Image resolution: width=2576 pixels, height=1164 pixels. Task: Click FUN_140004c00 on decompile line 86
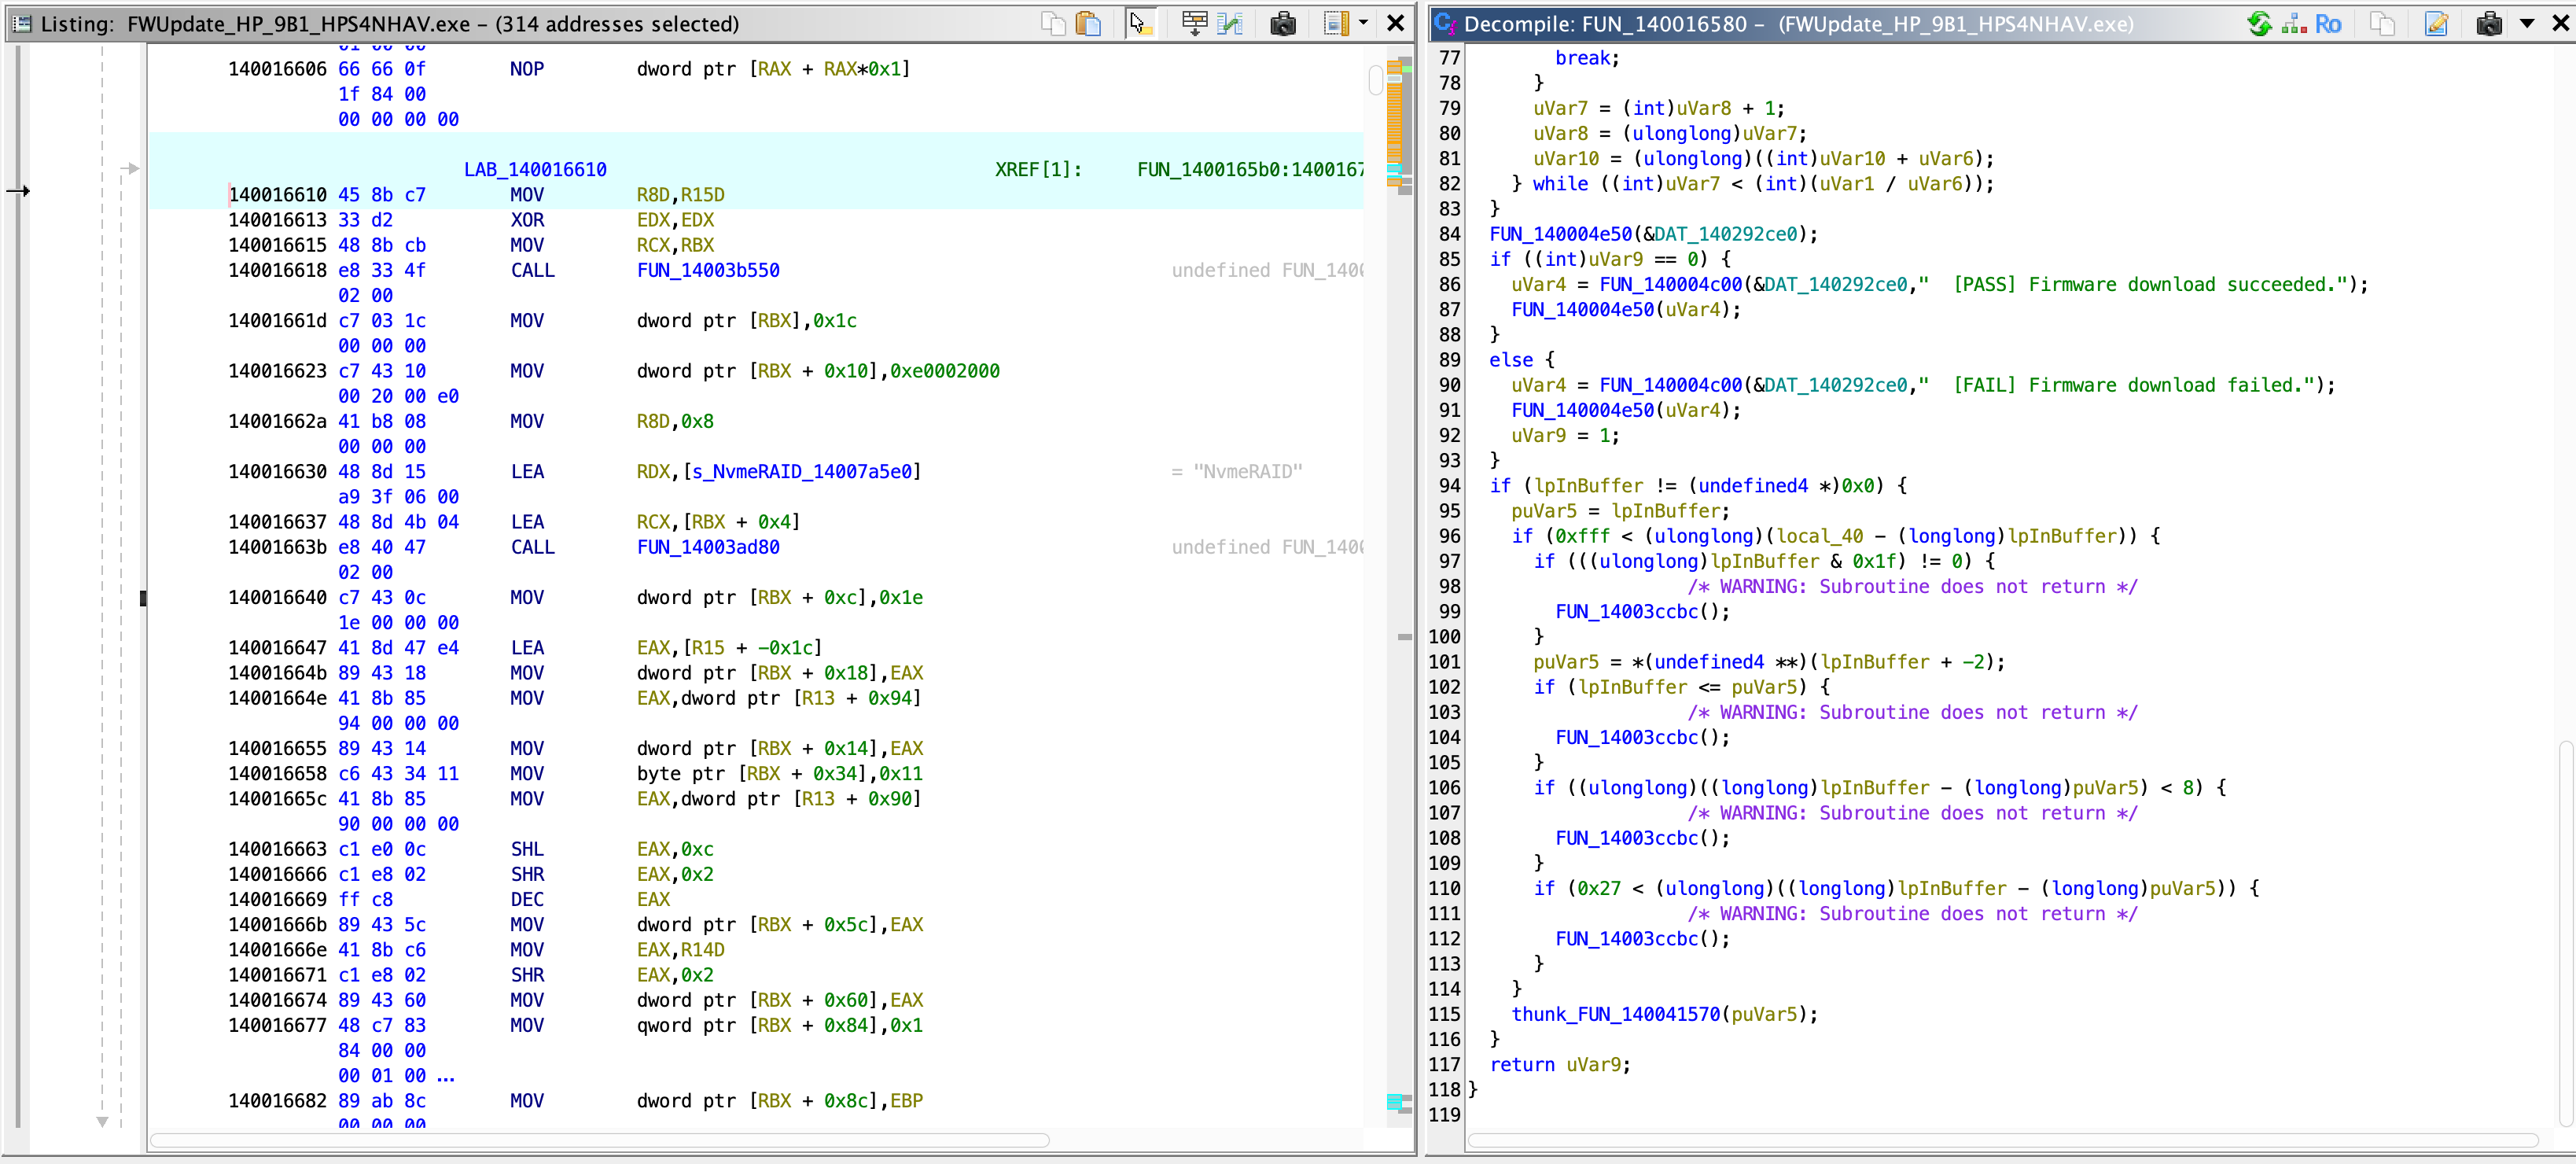[x=1671, y=284]
